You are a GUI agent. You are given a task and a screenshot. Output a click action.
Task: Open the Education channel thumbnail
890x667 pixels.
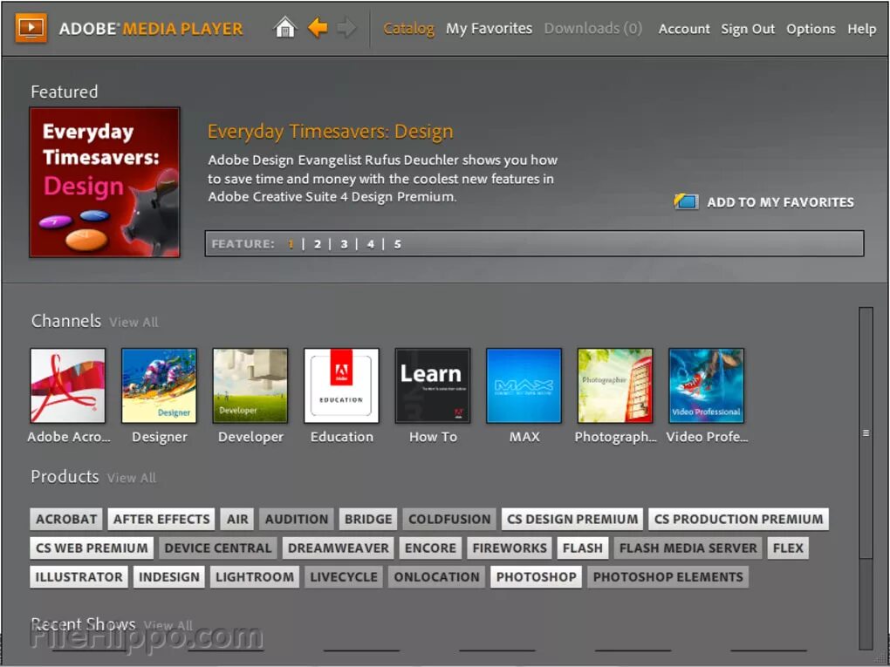coord(341,385)
